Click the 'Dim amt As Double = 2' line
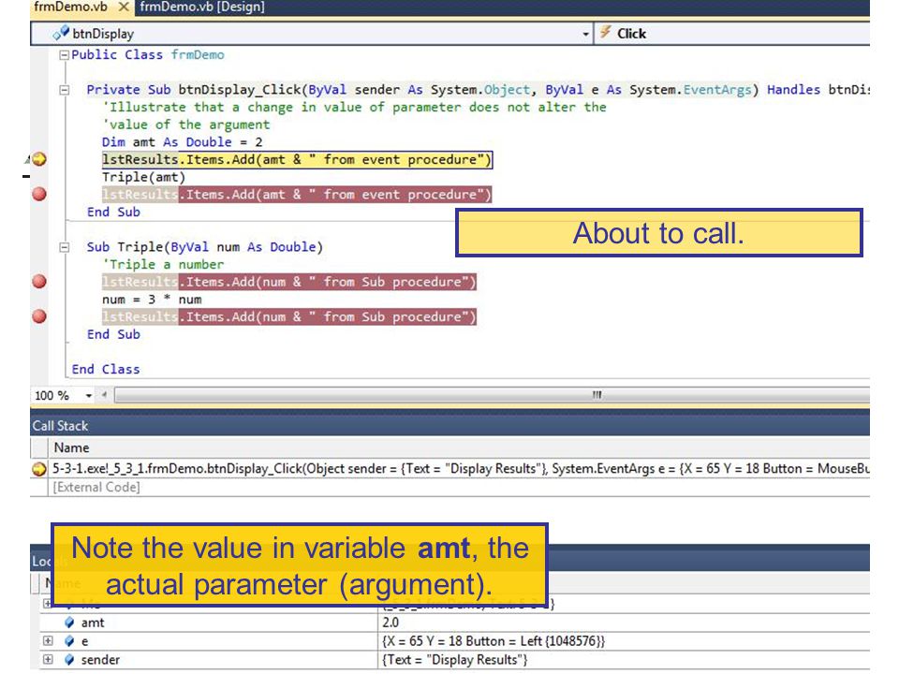899x674 pixels. [183, 142]
